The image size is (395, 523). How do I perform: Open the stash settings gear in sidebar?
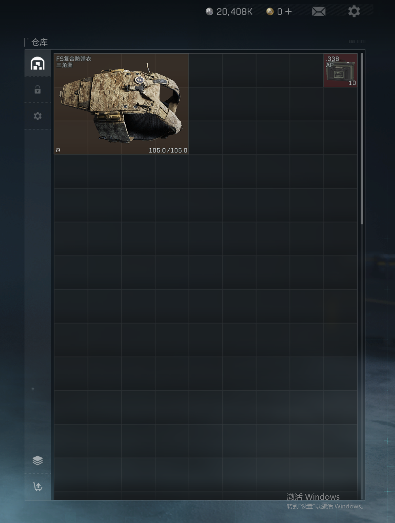pos(38,116)
